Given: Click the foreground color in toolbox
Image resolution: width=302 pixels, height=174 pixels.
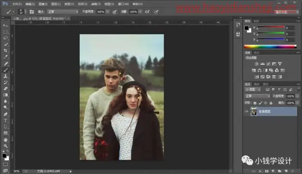Looking at the screenshot, I should (4, 156).
